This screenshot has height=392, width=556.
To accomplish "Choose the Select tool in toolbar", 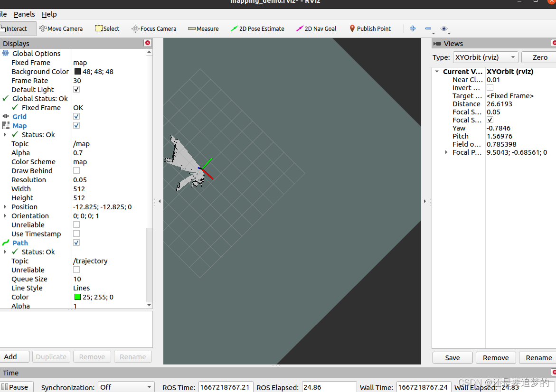I will tap(107, 28).
